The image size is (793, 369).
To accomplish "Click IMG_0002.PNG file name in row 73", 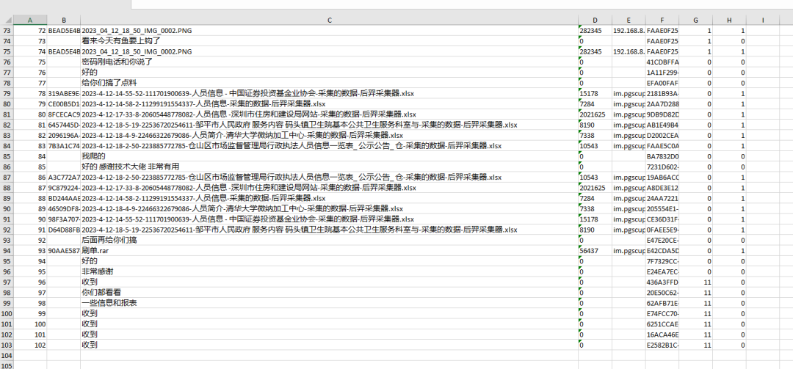I will point(329,31).
